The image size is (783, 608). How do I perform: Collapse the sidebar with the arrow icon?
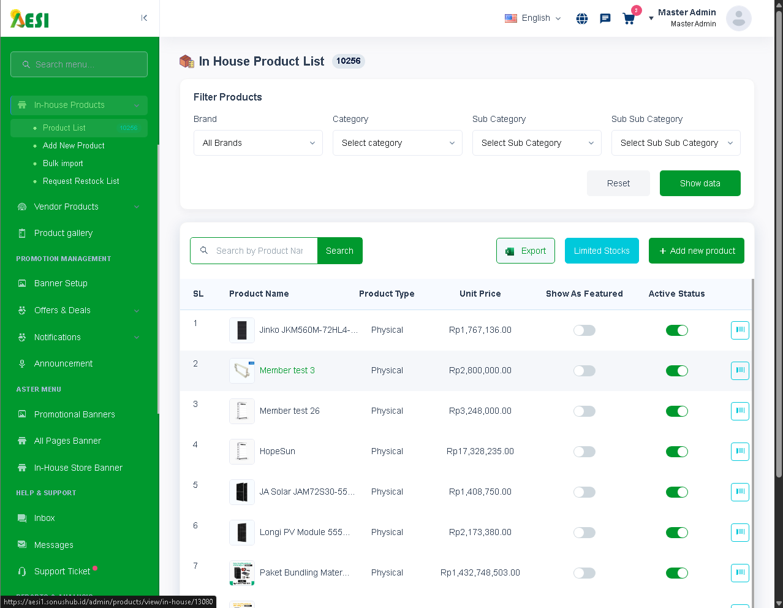[x=144, y=18]
